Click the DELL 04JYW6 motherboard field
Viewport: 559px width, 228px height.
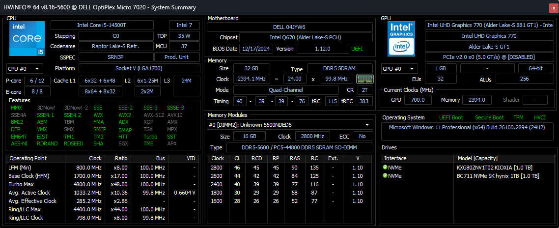[x=289, y=27]
